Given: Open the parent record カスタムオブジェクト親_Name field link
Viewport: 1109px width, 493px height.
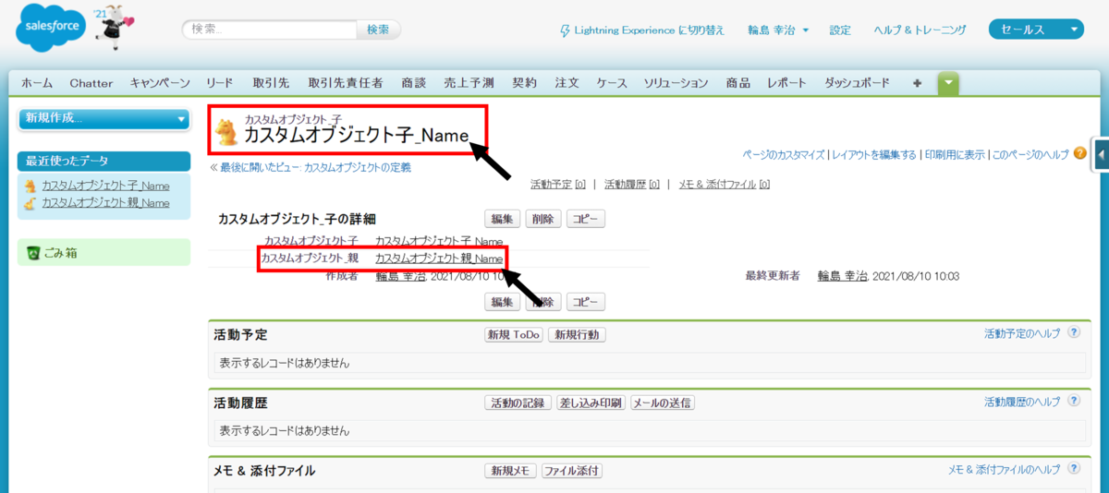Looking at the screenshot, I should tap(439, 259).
